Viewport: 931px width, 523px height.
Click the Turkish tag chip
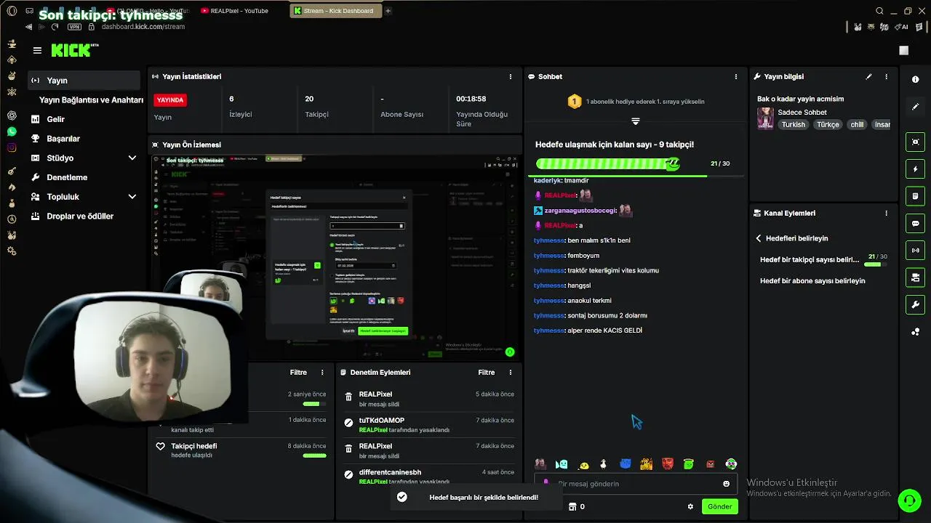794,125
